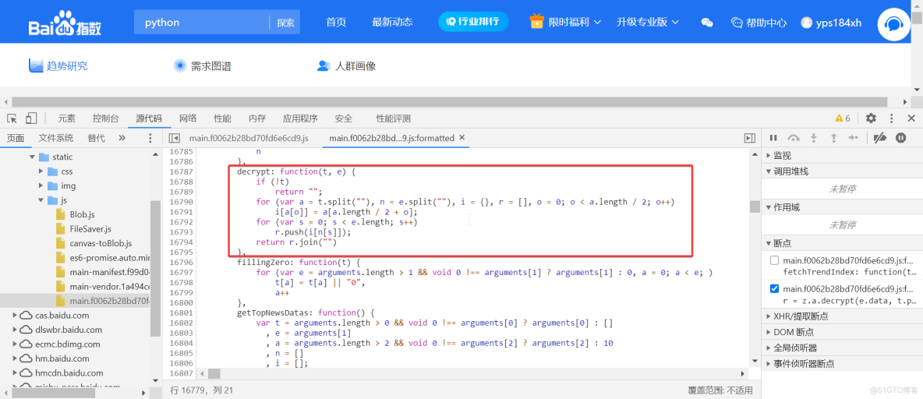
Task: Toggle pause on exceptions icon
Action: 900,138
